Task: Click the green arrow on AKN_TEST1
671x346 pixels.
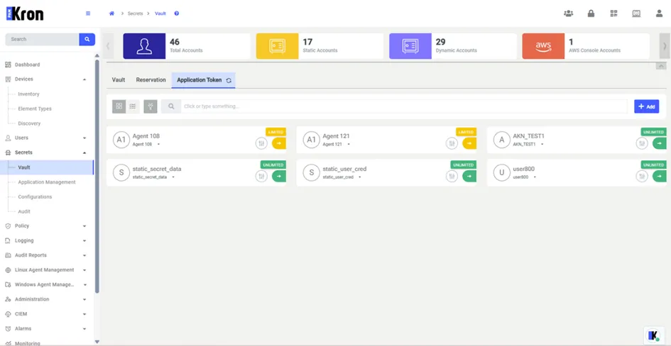Action: (x=660, y=143)
